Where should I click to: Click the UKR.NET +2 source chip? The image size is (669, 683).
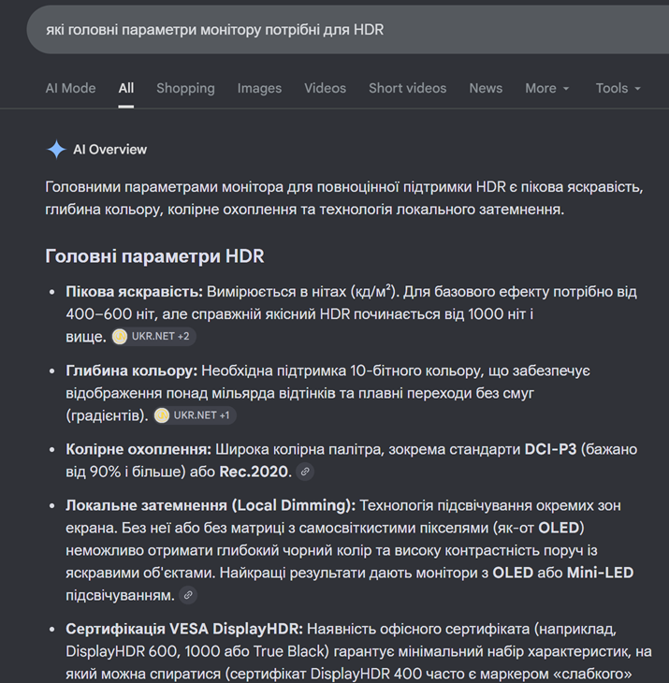pos(153,336)
